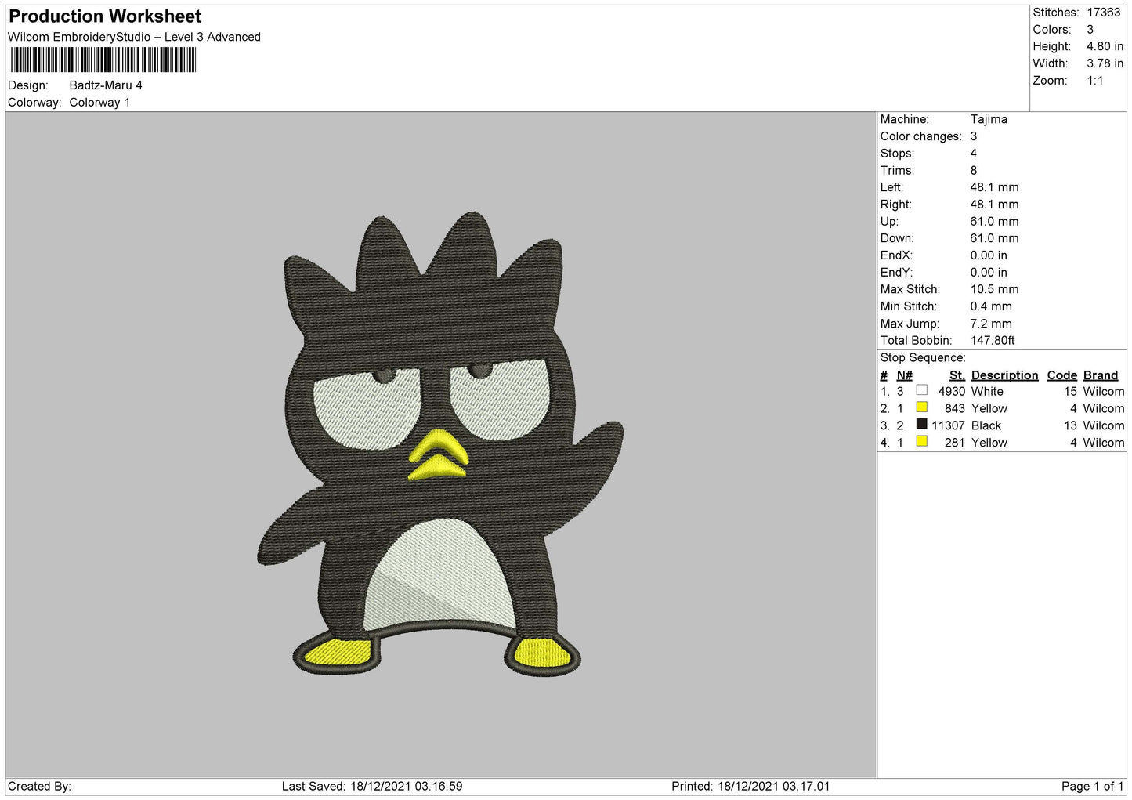Click the barcode under the worksheet title
The image size is (1132, 800).
103,60
